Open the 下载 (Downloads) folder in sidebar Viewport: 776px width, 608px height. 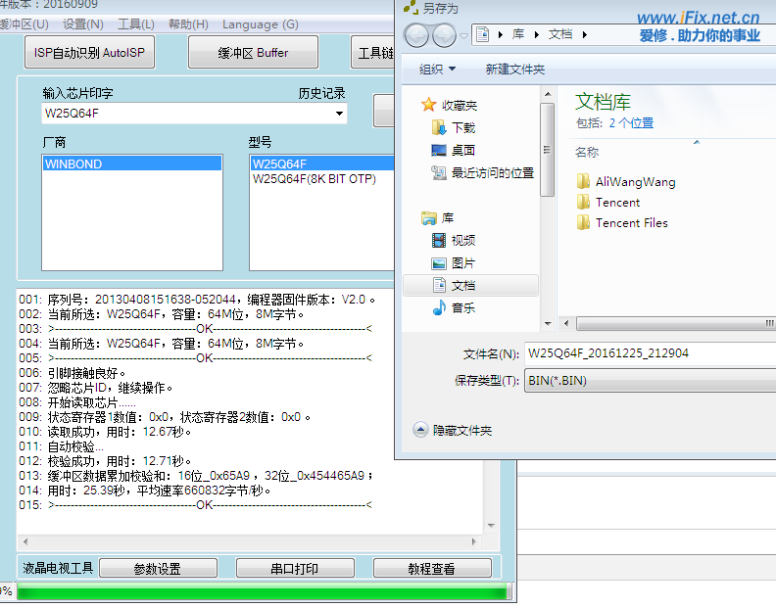[463, 127]
